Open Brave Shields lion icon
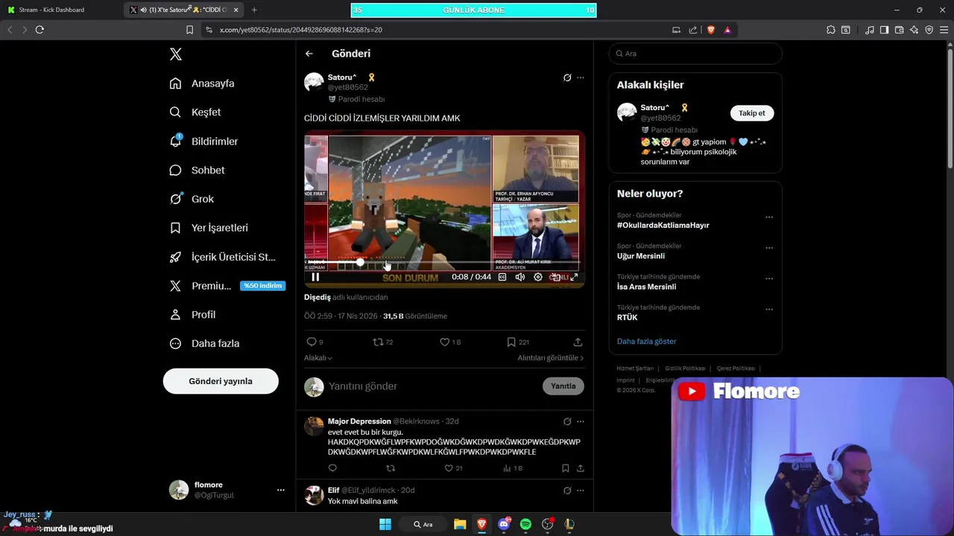This screenshot has height=536, width=954. click(711, 30)
